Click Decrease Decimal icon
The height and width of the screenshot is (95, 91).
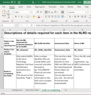pyautogui.click(x=85, y=17)
